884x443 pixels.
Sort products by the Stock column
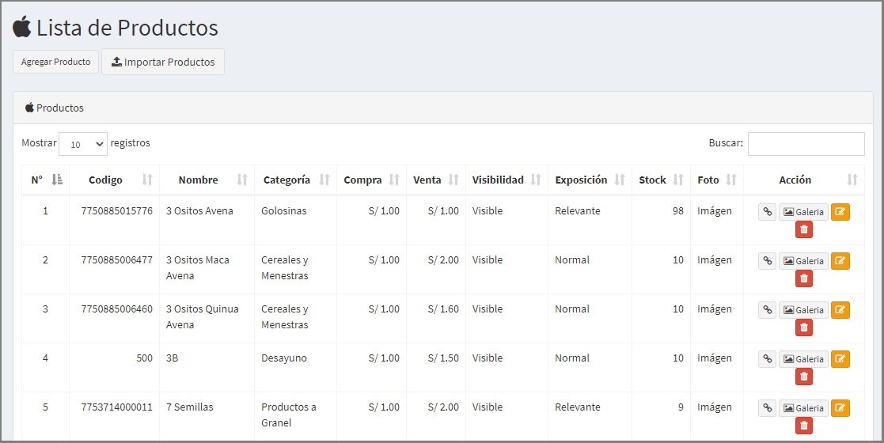tap(662, 180)
